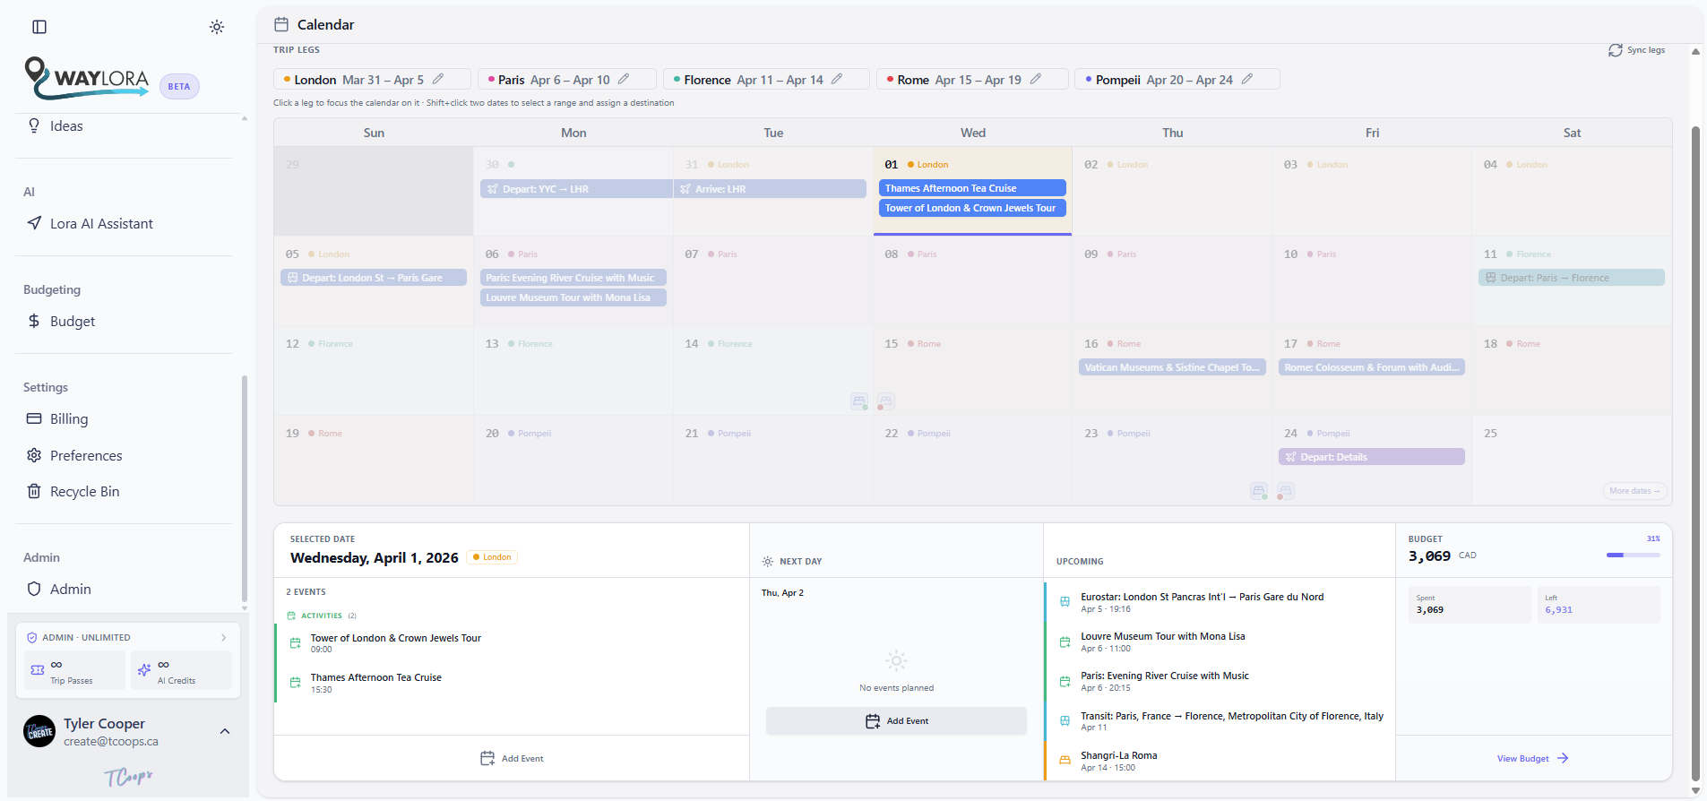This screenshot has height=801, width=1707.
Task: Open Depart: Details event on Apr 24
Action: point(1372,457)
